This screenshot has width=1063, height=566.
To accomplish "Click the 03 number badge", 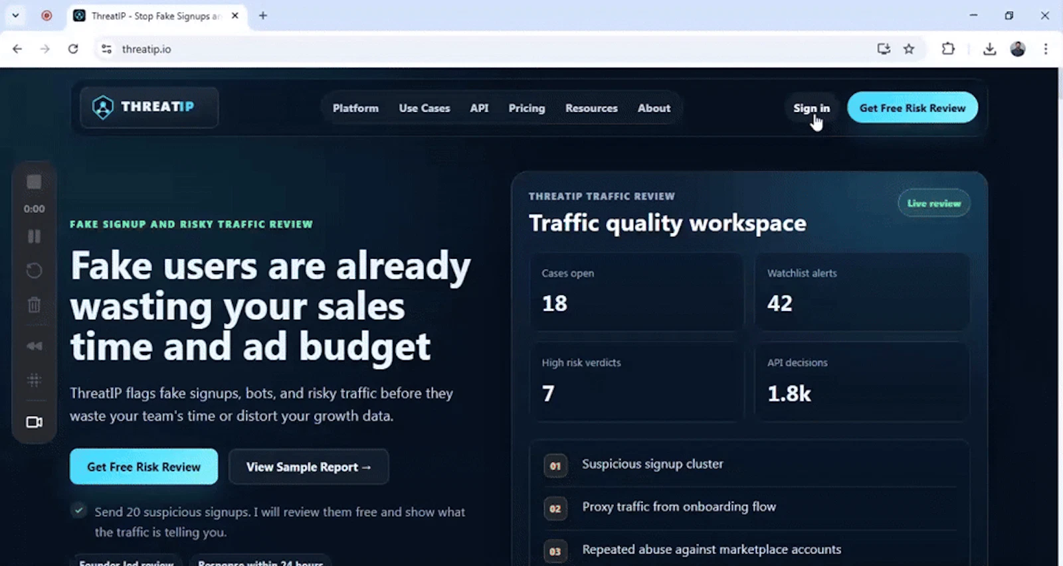I will tap(555, 551).
